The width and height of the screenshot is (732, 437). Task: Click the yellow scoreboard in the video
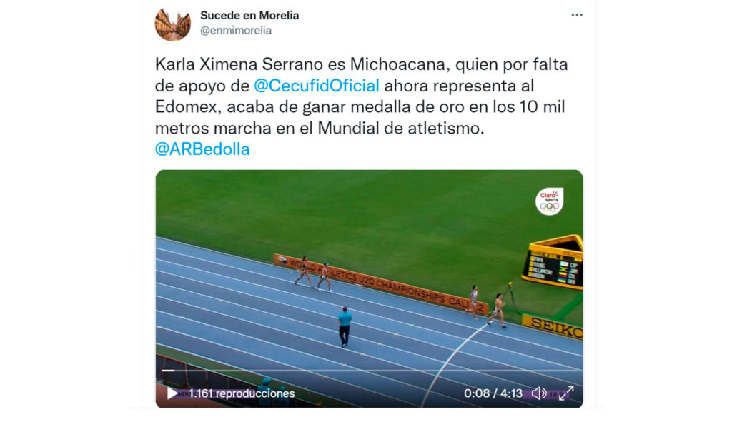coord(554,263)
